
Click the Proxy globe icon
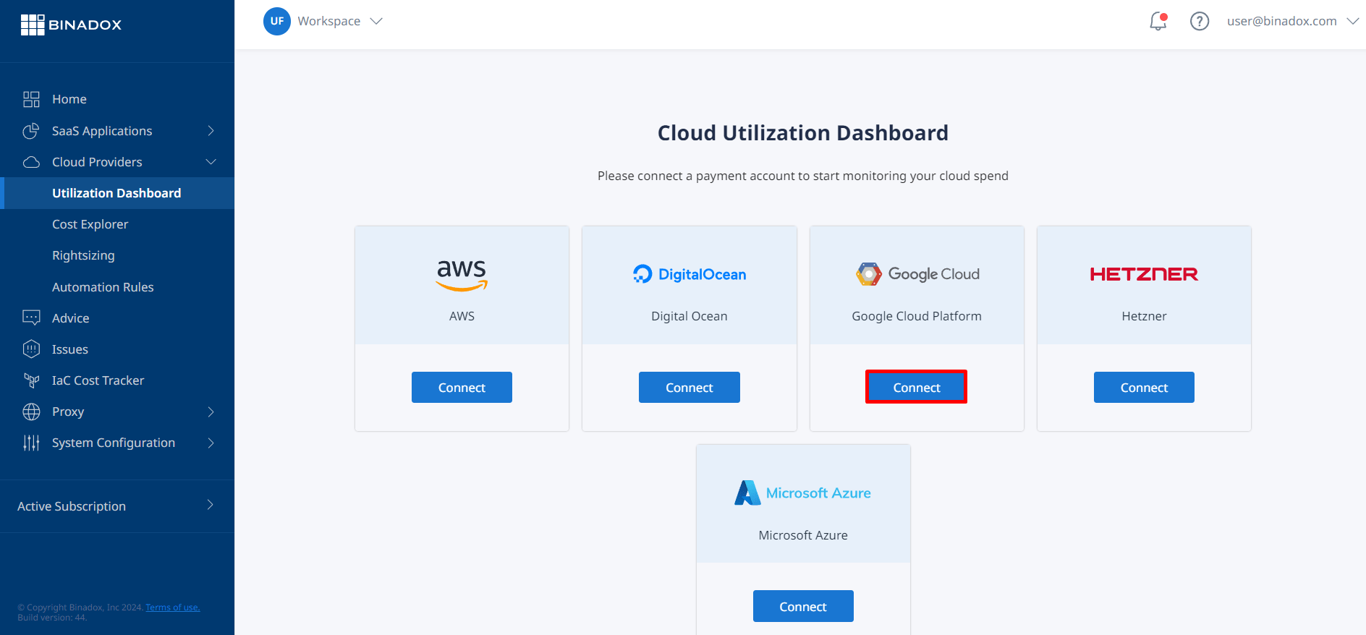pyautogui.click(x=31, y=412)
